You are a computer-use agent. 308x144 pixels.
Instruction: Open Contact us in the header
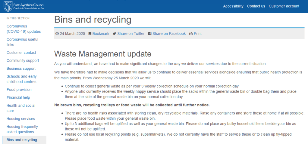[x=256, y=6]
